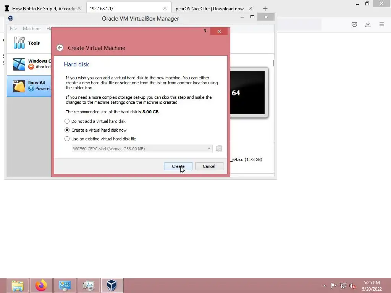Click the _64.iso (1.73 GB) text
The height and width of the screenshot is (293, 391).
246,159
